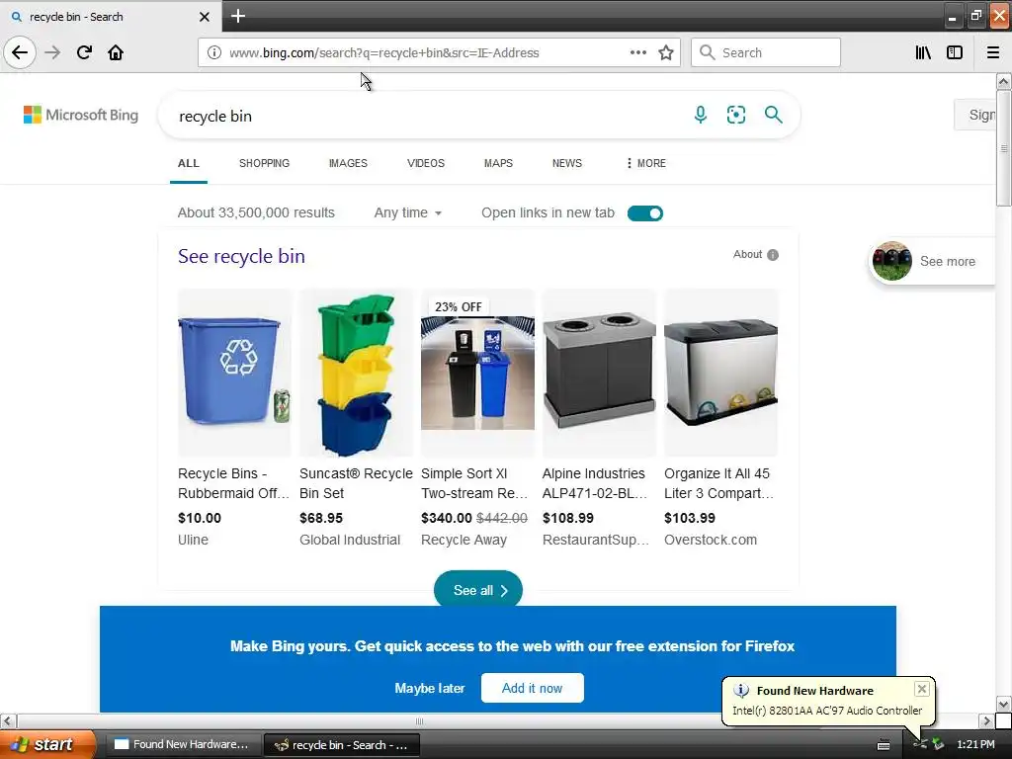Switch to the NEWS tab
The image size is (1012, 759).
(566, 163)
